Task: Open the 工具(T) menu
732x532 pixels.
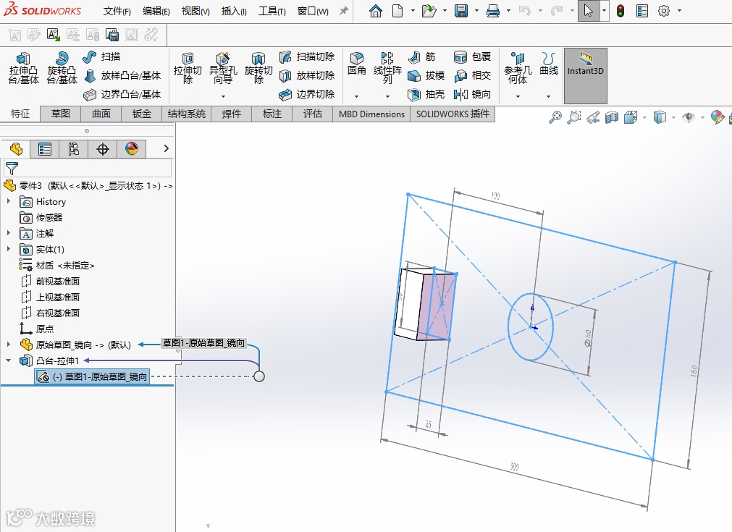Action: (x=272, y=11)
